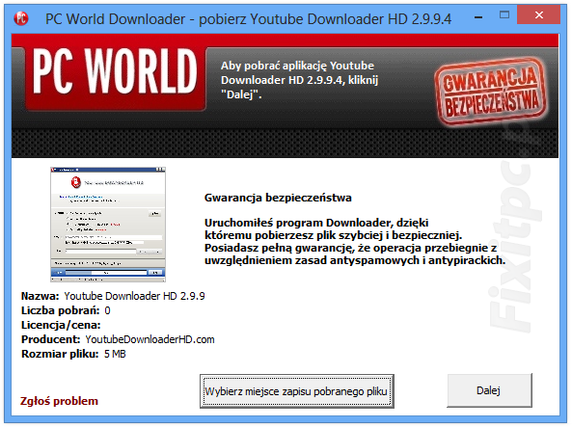
Task: Click the Dalej button to continue
Action: 489,390
